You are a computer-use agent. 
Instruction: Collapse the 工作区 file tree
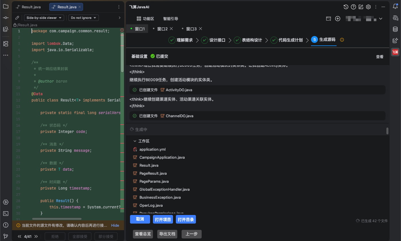pos(135,141)
